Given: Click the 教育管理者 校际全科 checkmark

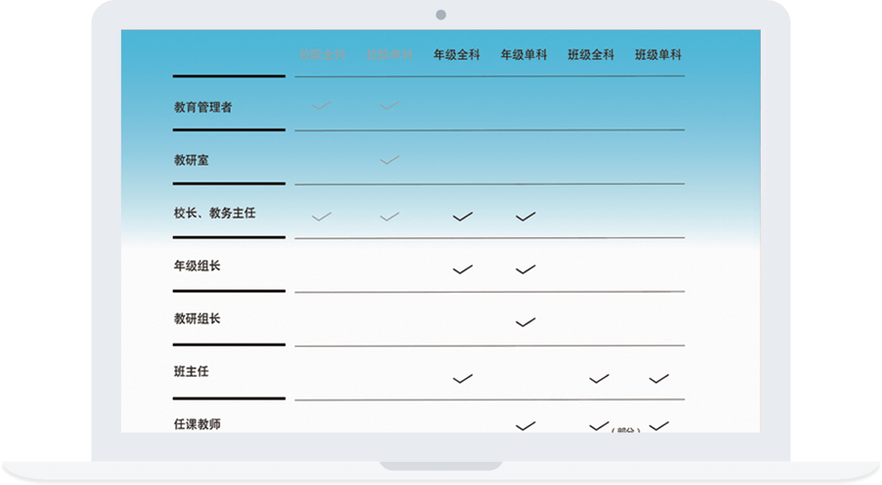Looking at the screenshot, I should 321,107.
